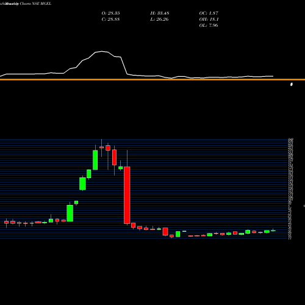Click the Charts NSE MGEL title text
Image resolution: width=305 pixels, height=305 pixels.
(35, 4)
